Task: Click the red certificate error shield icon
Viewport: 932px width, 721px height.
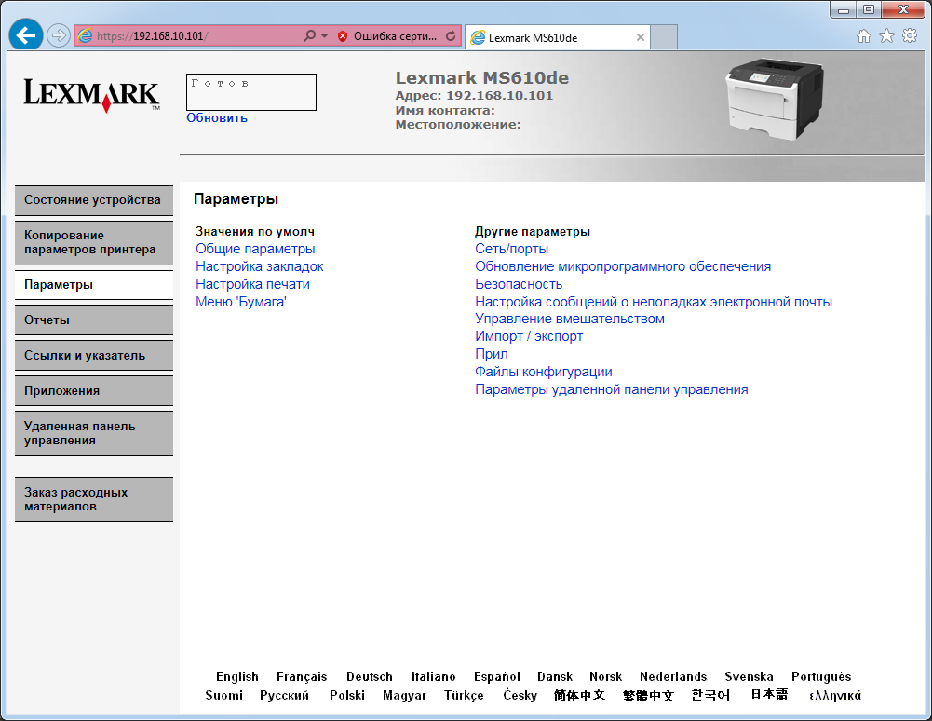Action: click(x=343, y=36)
